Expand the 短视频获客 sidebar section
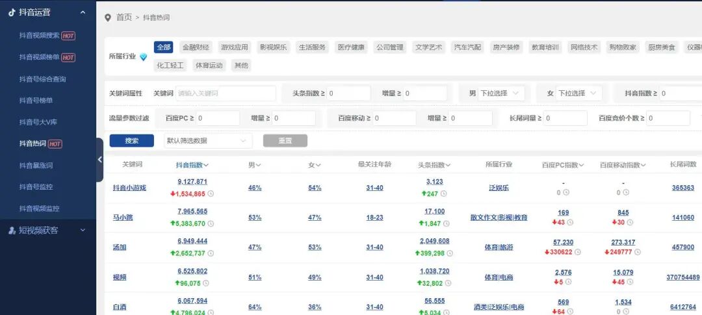Screen dimensions: 702x315 pos(83,230)
